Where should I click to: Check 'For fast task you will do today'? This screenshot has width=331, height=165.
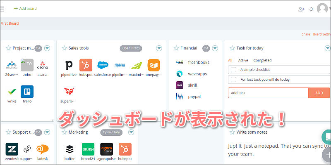(x=233, y=80)
